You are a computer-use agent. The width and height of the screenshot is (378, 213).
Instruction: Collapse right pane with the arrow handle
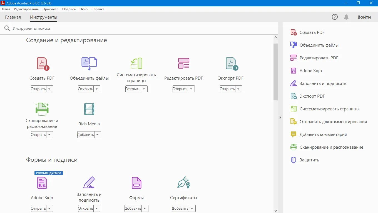[280, 118]
